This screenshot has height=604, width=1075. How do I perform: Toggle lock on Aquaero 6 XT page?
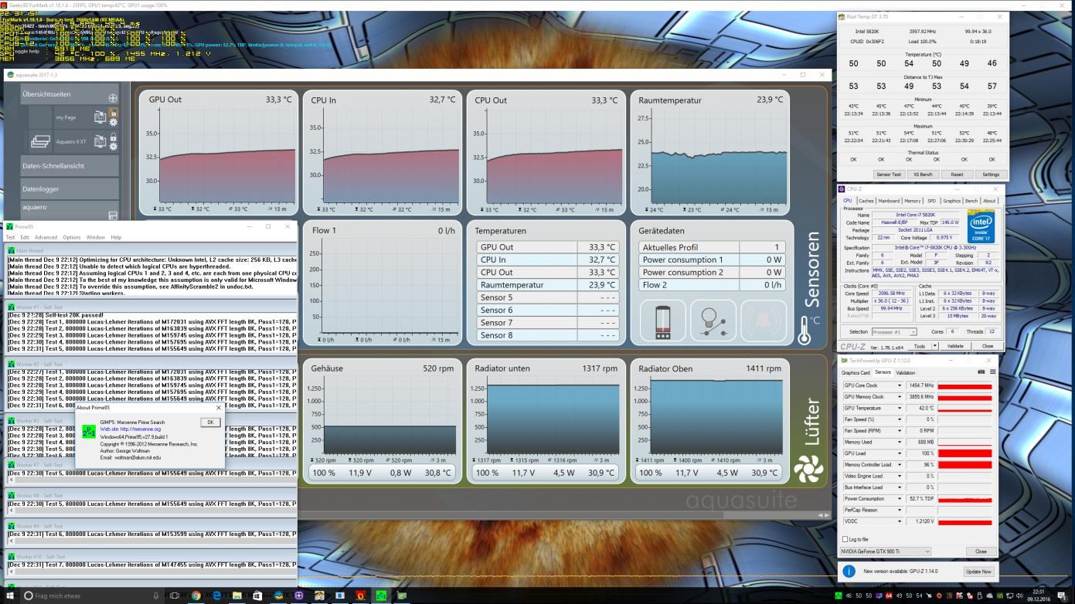pyautogui.click(x=114, y=137)
